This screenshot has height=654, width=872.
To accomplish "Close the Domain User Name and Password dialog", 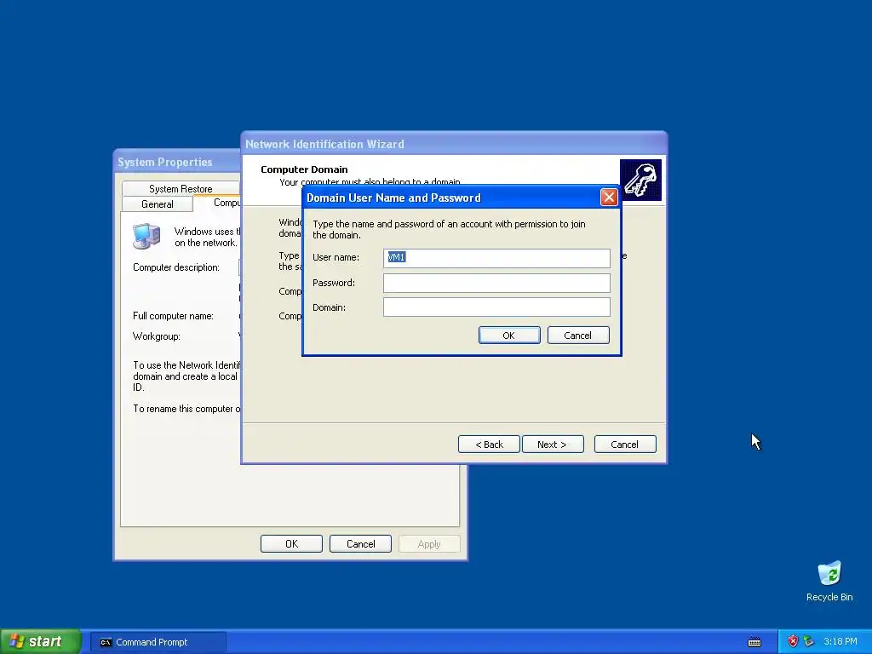I will tap(609, 198).
